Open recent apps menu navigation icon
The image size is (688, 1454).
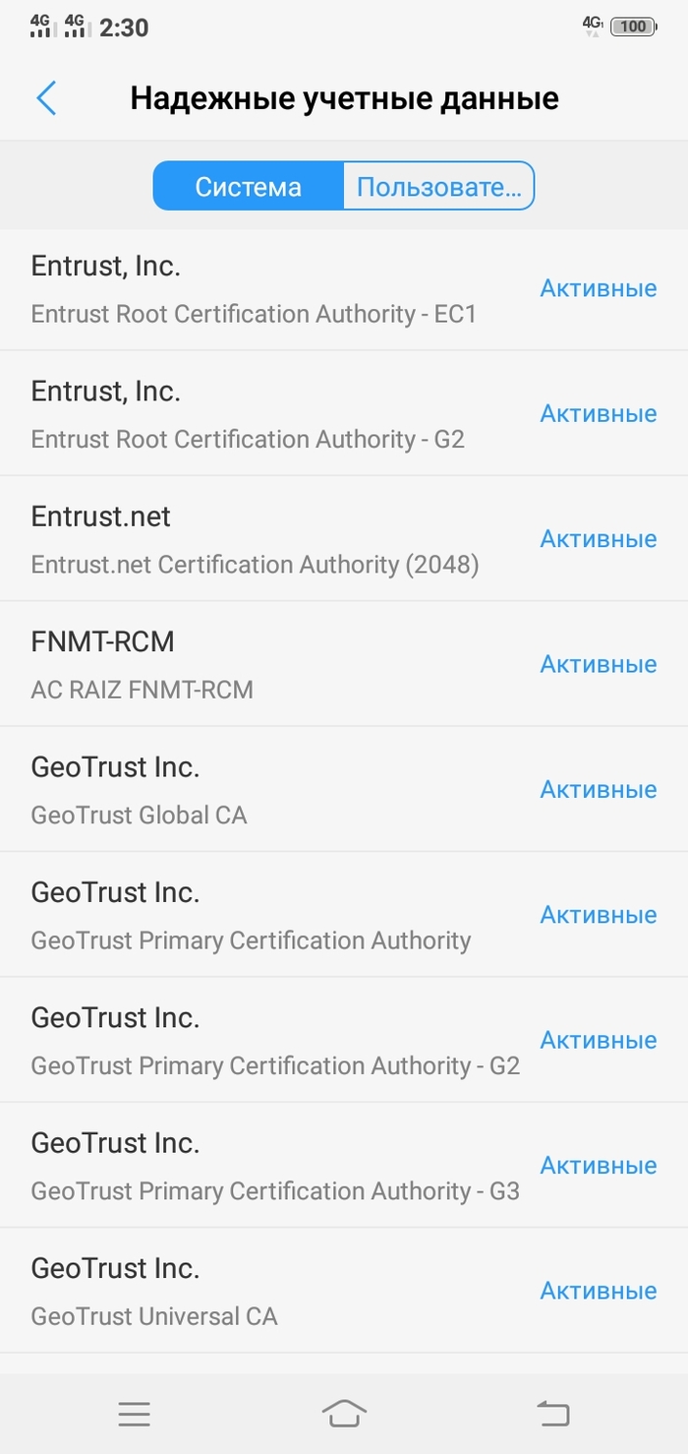click(x=134, y=1414)
